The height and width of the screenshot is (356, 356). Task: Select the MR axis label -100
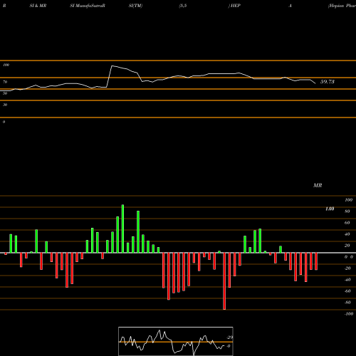349,314
